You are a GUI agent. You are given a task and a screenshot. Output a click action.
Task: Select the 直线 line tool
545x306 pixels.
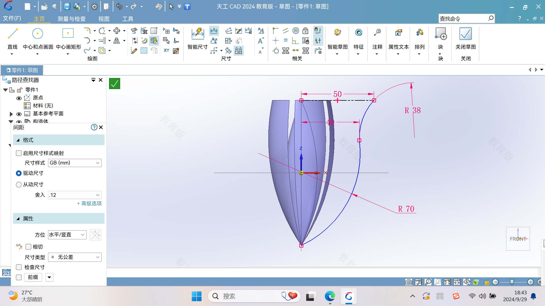(x=12, y=38)
